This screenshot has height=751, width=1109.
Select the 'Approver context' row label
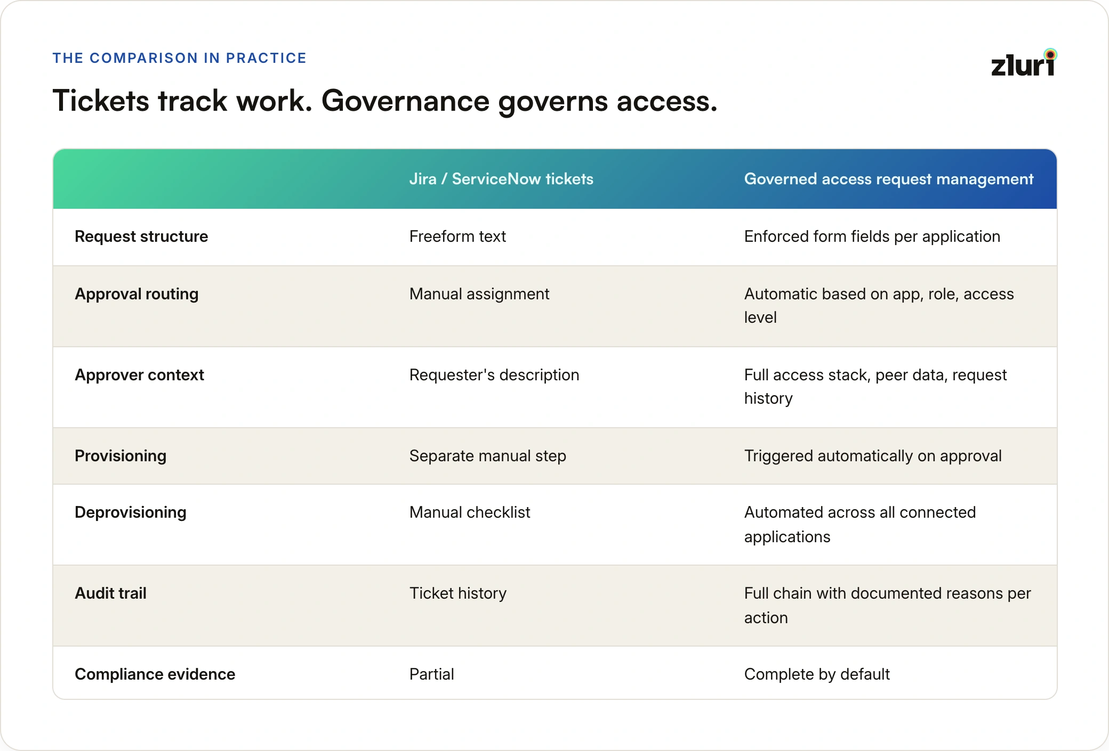tap(139, 375)
